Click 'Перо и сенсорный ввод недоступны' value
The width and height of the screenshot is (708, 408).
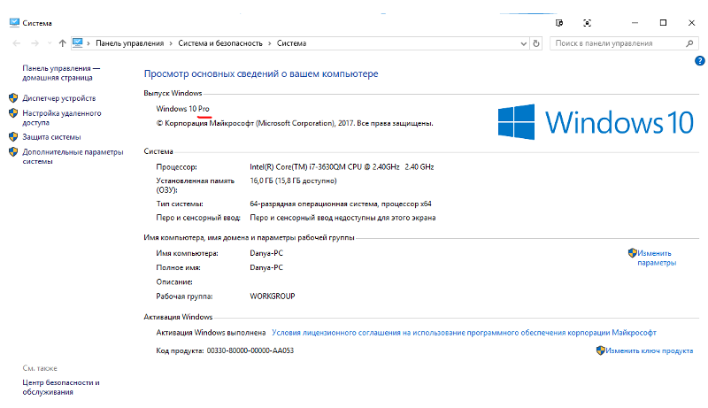coord(342,218)
